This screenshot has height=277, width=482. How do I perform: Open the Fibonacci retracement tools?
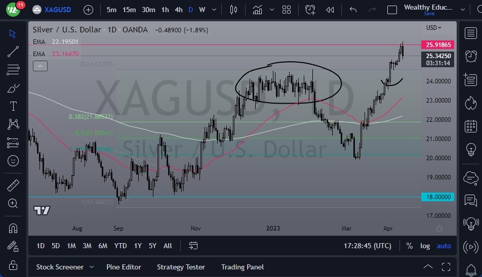coord(13,70)
